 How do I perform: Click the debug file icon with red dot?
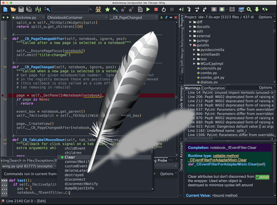140,9
